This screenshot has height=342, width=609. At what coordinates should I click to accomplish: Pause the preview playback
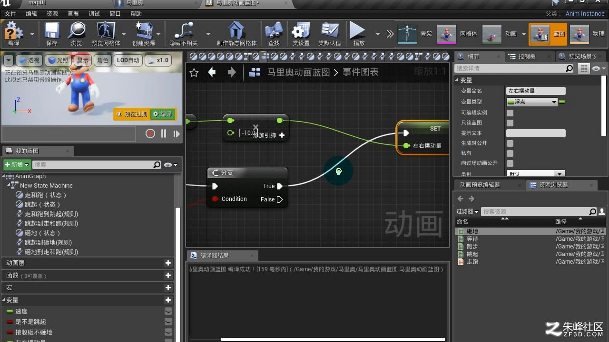164,134
